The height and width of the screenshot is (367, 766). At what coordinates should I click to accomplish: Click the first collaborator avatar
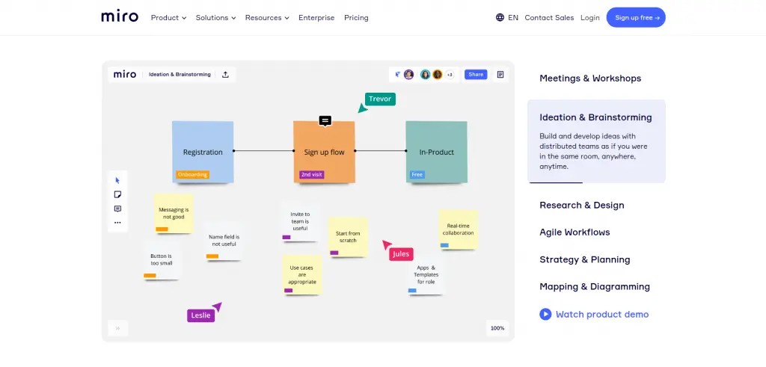pos(409,75)
